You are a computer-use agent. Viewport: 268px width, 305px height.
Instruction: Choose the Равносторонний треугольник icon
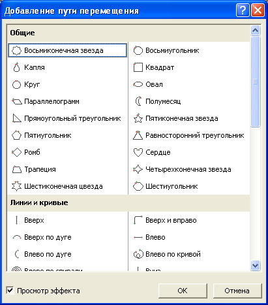[138, 135]
